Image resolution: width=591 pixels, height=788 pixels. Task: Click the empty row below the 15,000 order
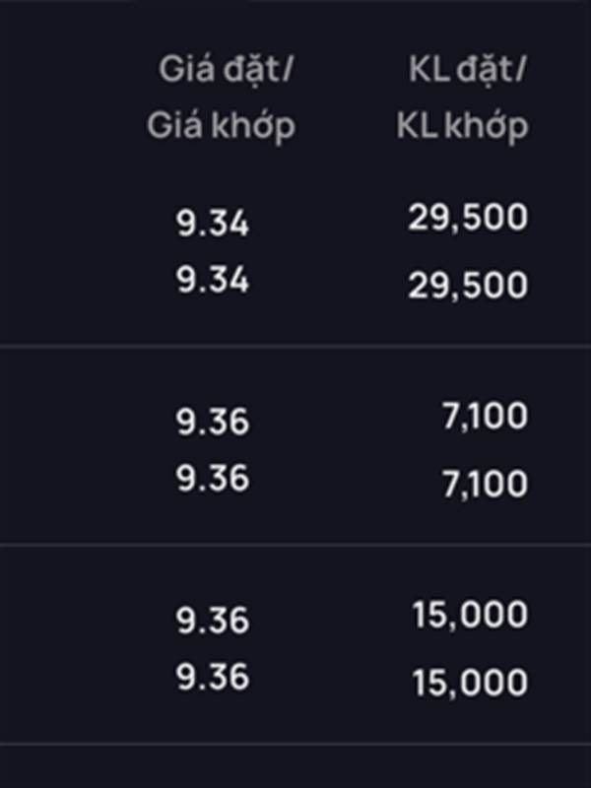point(295,766)
